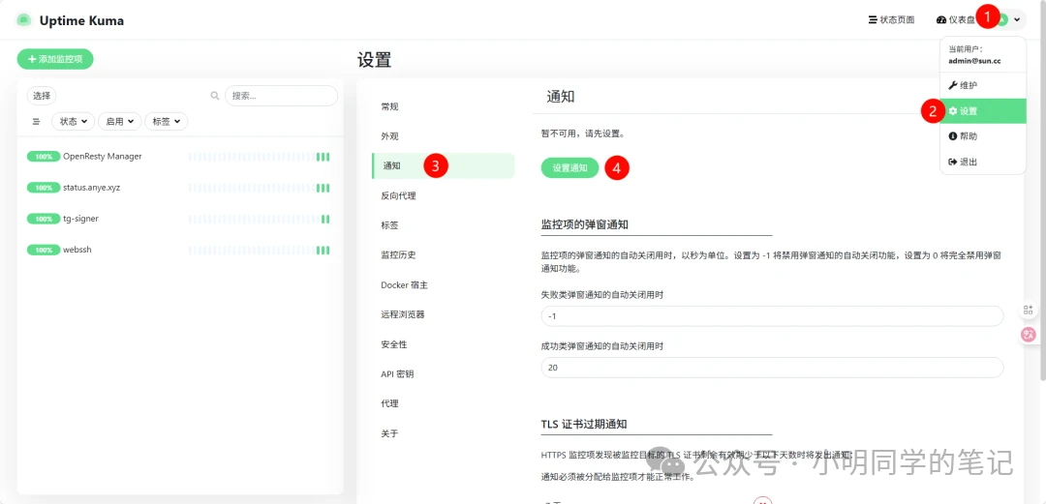This screenshot has width=1046, height=504.
Task: Open 维护 maintenance from profile menu
Action: pyautogui.click(x=983, y=85)
